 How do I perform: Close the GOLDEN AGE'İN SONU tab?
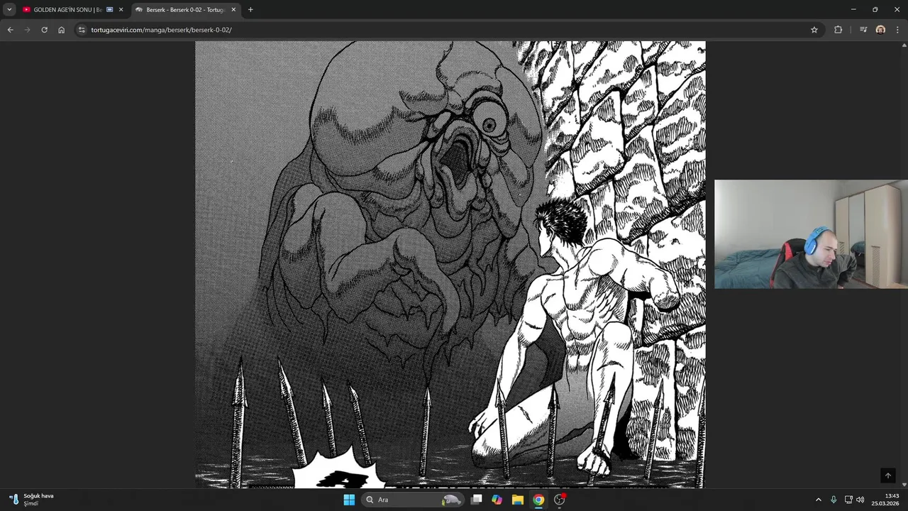pyautogui.click(x=121, y=10)
